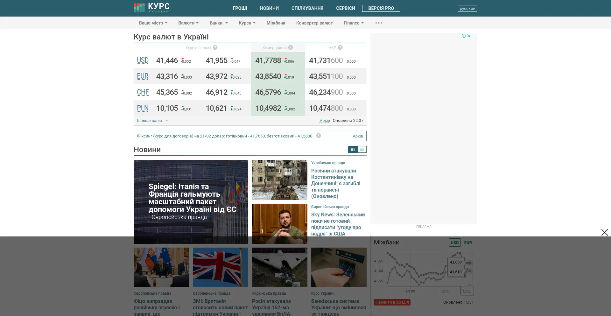The image size is (611, 316).
Task: Select EUR in the Міжбанк widget
Action: point(468,242)
